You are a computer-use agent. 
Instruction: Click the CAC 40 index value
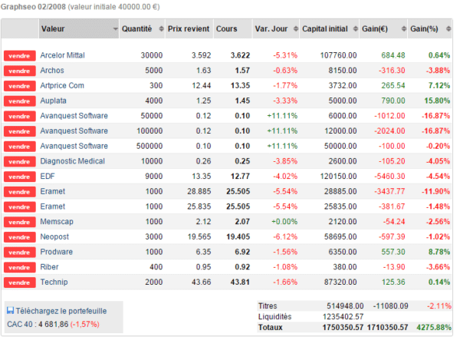coord(53,325)
